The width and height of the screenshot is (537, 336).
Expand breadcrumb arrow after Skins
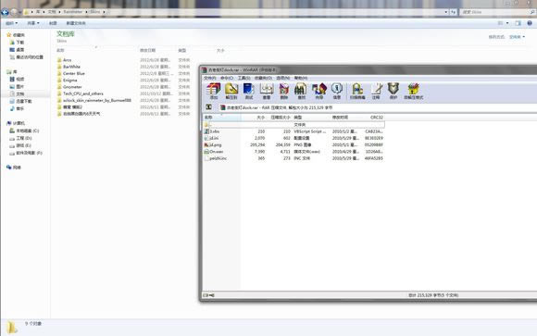tap(104, 12)
